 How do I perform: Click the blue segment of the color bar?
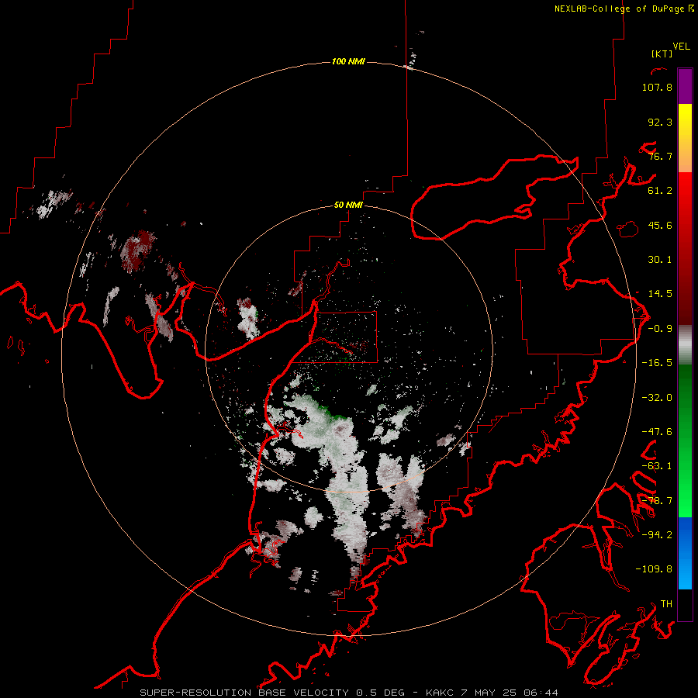tap(685, 553)
